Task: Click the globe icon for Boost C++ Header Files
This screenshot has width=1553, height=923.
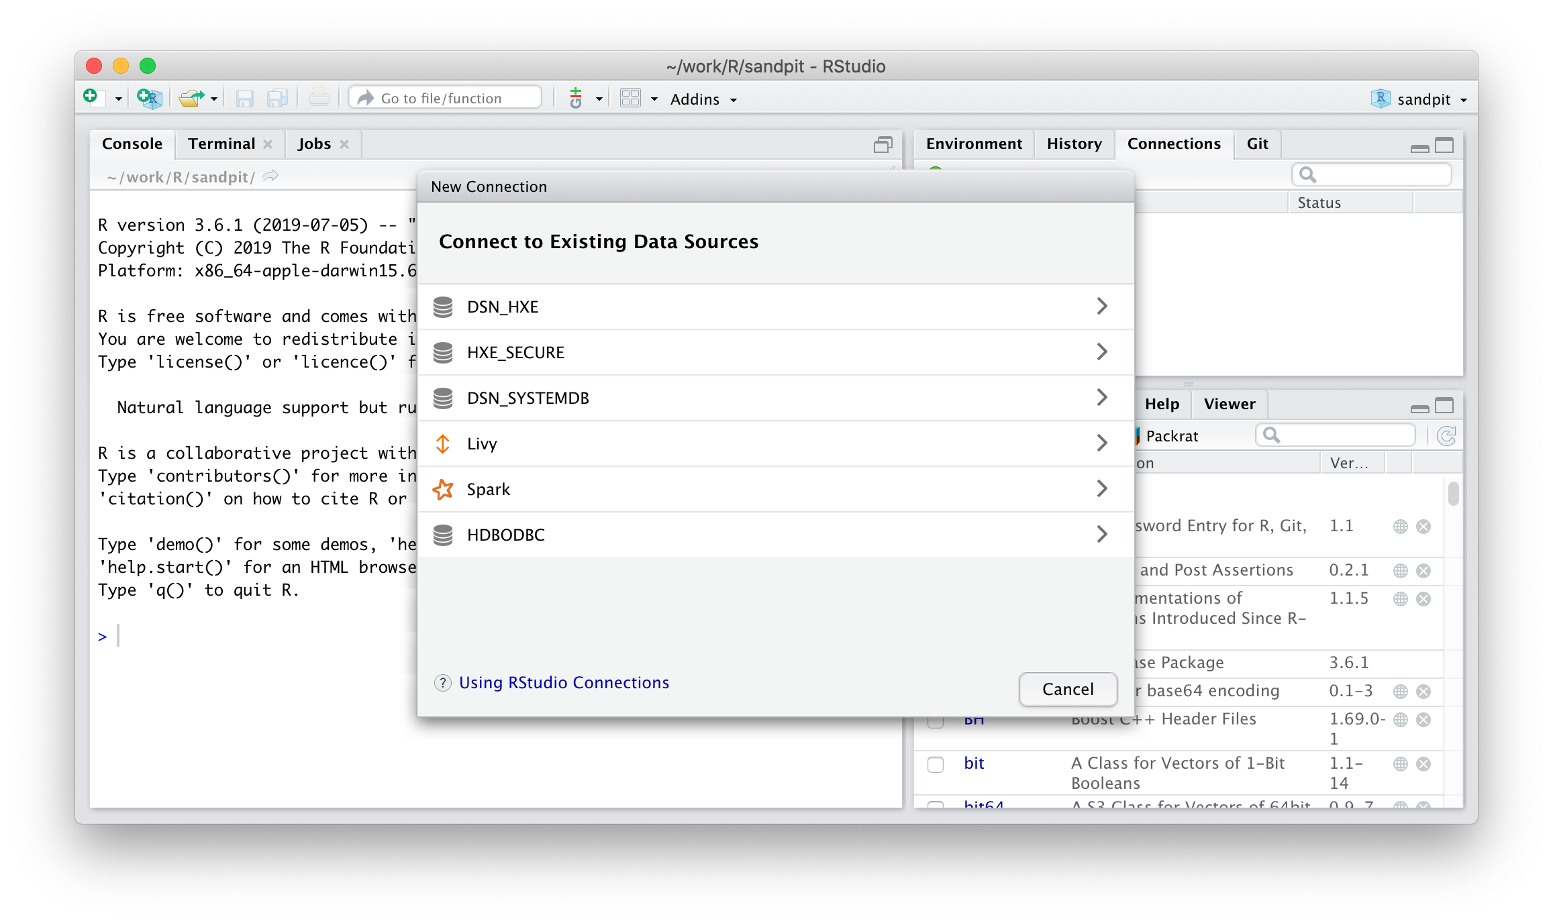Action: tap(1400, 719)
